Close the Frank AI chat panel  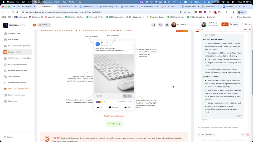(250, 24)
